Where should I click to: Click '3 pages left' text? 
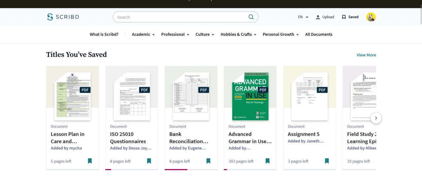pyautogui.click(x=298, y=161)
